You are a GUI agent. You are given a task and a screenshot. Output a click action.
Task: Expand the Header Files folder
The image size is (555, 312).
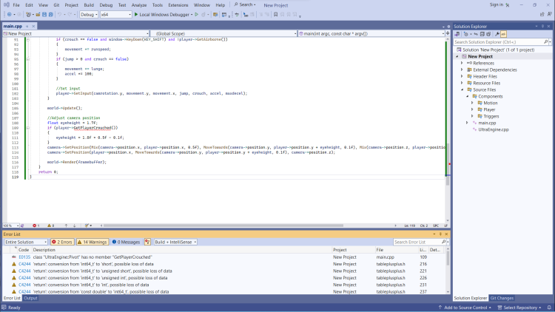click(485, 76)
